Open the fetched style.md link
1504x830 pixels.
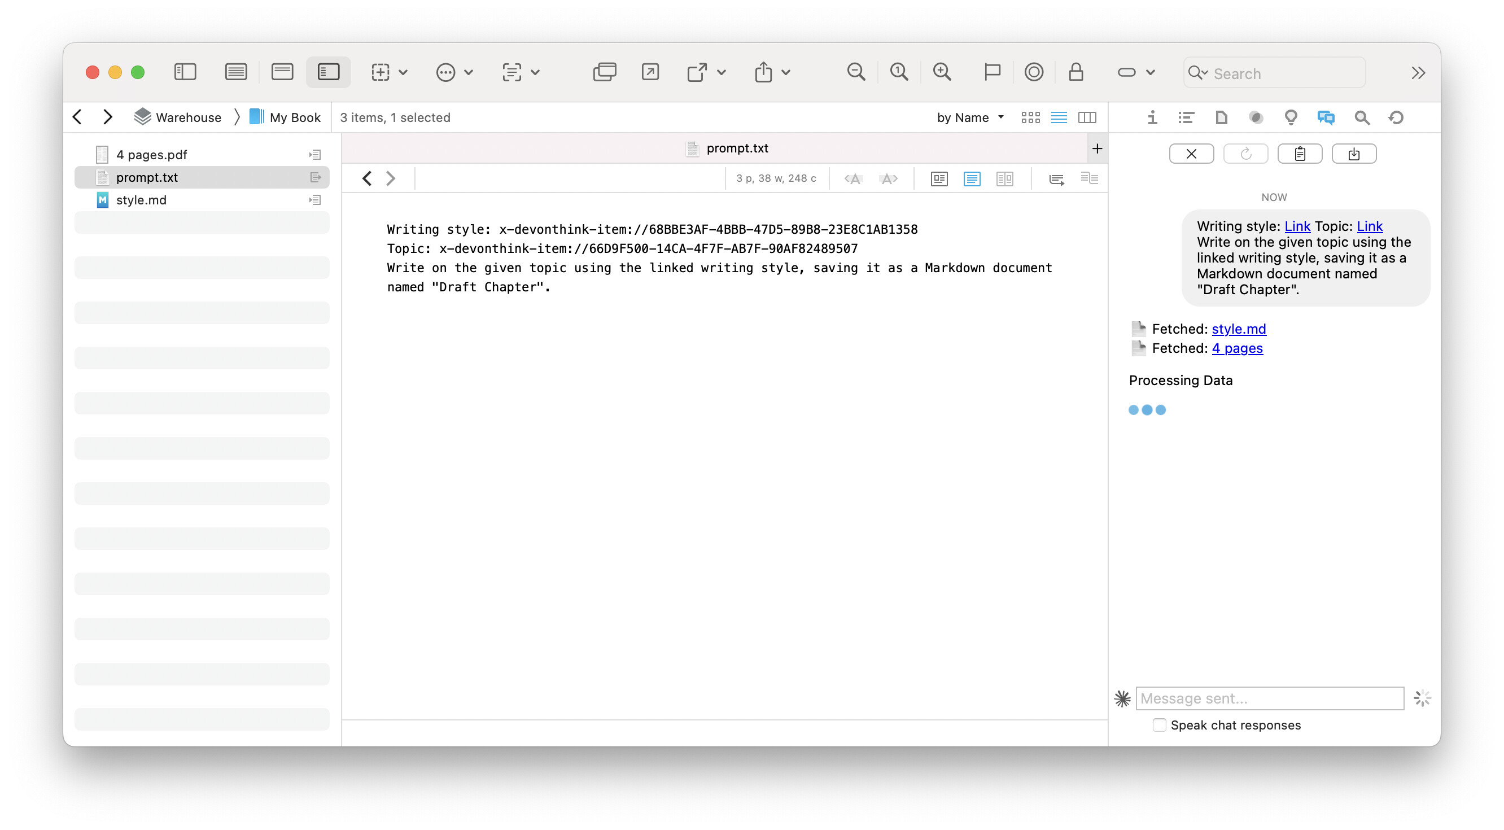coord(1238,329)
